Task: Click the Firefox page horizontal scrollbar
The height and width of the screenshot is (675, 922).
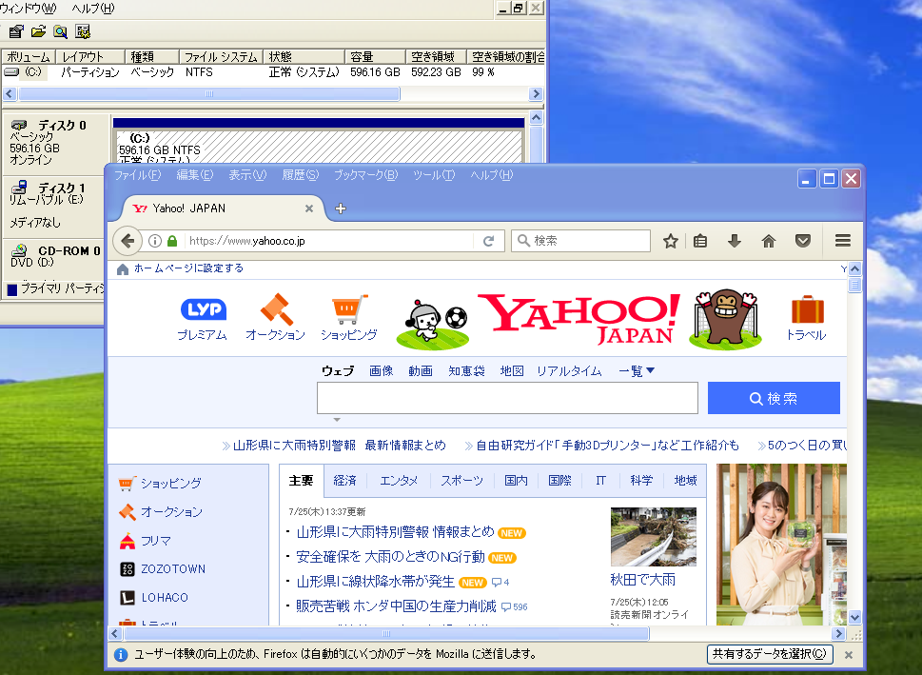Action: coord(386,634)
